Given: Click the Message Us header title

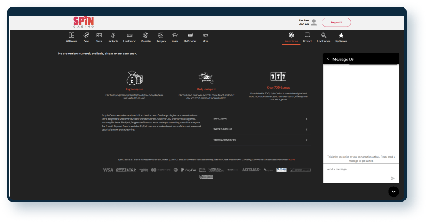Looking at the screenshot, I should pyautogui.click(x=343, y=59).
